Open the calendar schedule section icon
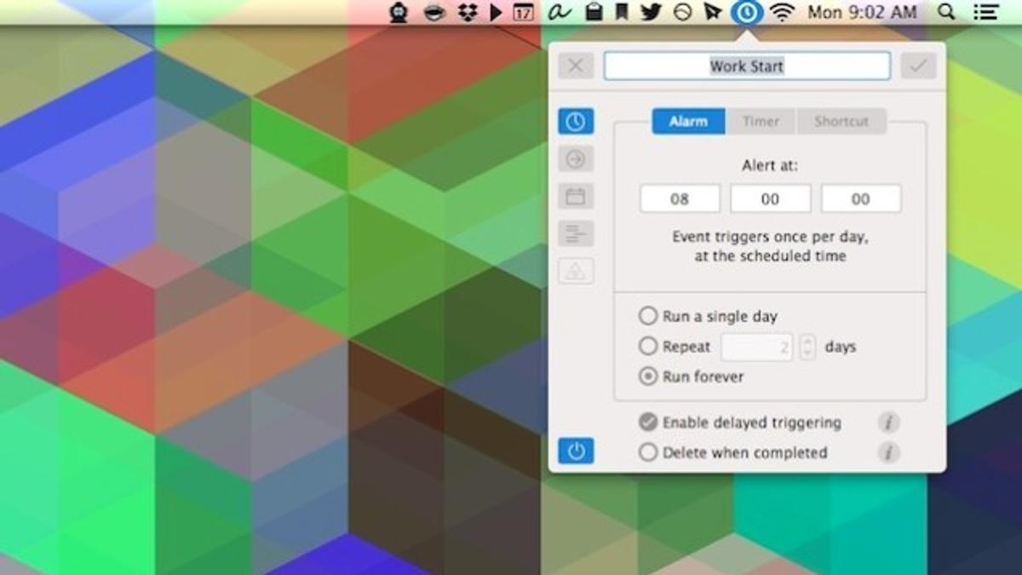1022x575 pixels. coord(576,196)
